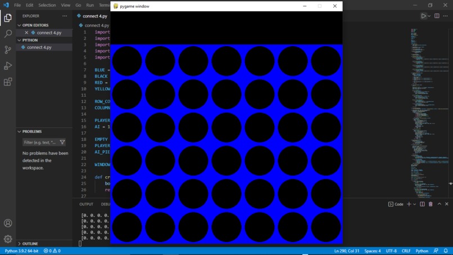Viewport: 453px width, 255px height.
Task: Close the bottom panel
Action: tap(447, 204)
